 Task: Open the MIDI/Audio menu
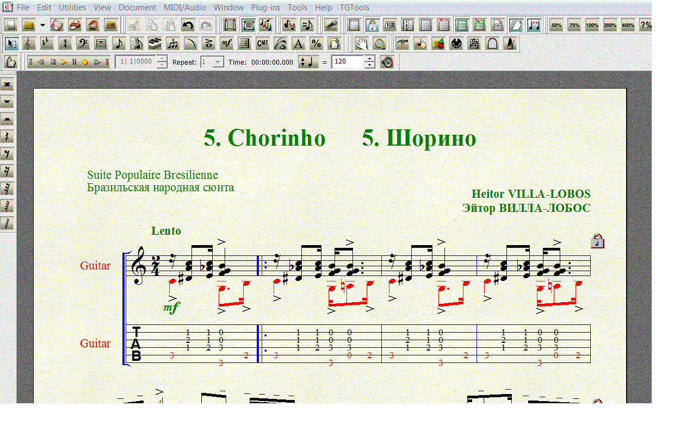click(185, 8)
